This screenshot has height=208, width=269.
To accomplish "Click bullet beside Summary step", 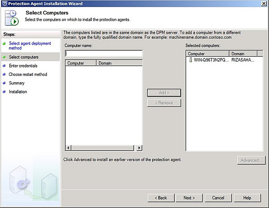I will 4,83.
